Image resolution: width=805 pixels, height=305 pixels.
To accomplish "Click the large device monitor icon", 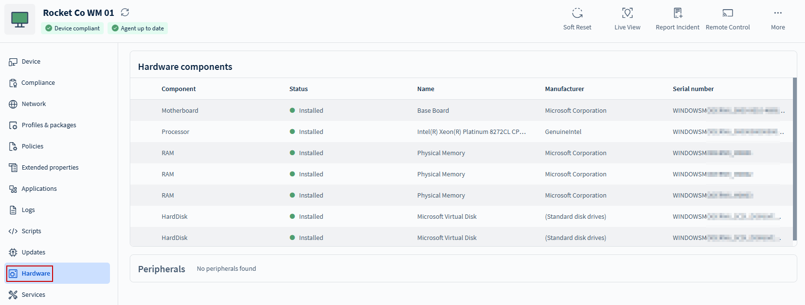I will pyautogui.click(x=20, y=19).
